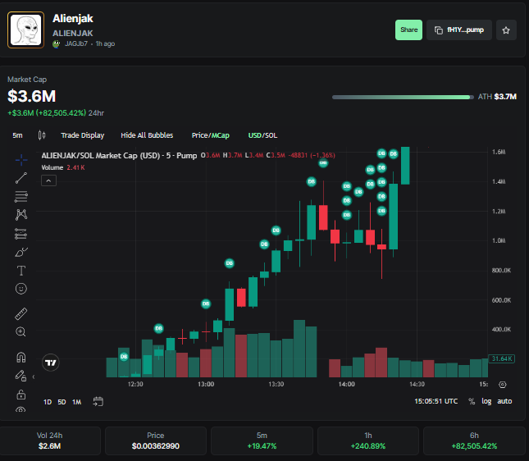This screenshot has width=529, height=461.
Task: Toggle auto scale mode
Action: point(504,401)
